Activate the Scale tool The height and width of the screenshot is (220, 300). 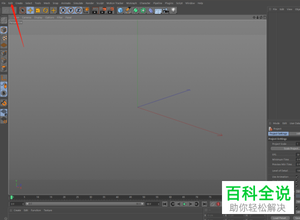point(38,10)
